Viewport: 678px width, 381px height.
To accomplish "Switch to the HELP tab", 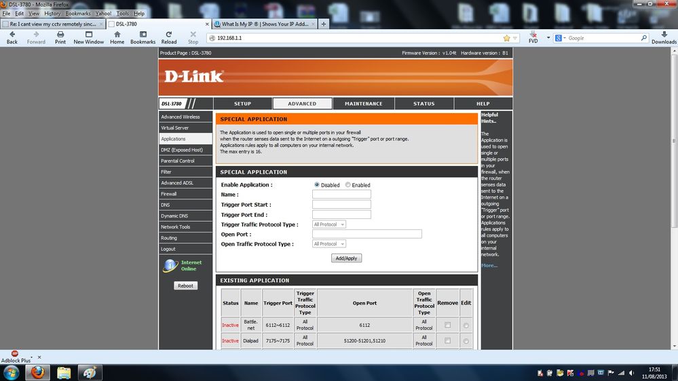I will (483, 104).
